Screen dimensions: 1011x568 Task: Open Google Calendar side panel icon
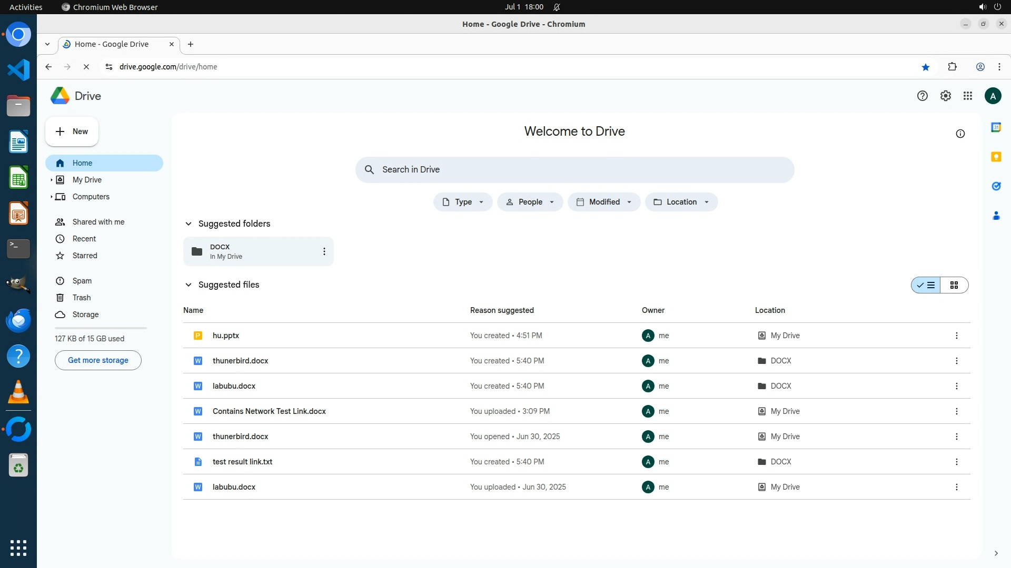click(996, 127)
